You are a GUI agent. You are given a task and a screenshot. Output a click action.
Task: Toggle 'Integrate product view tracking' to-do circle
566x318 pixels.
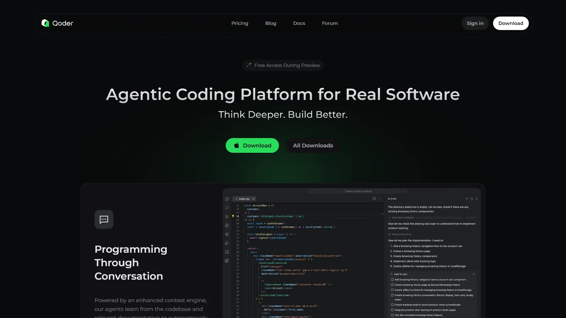point(392,310)
